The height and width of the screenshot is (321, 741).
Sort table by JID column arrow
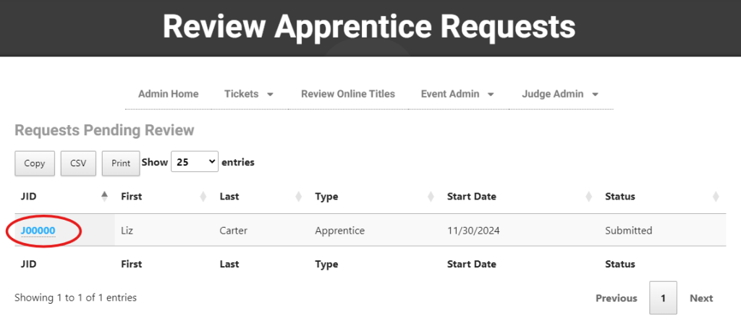pyautogui.click(x=104, y=197)
